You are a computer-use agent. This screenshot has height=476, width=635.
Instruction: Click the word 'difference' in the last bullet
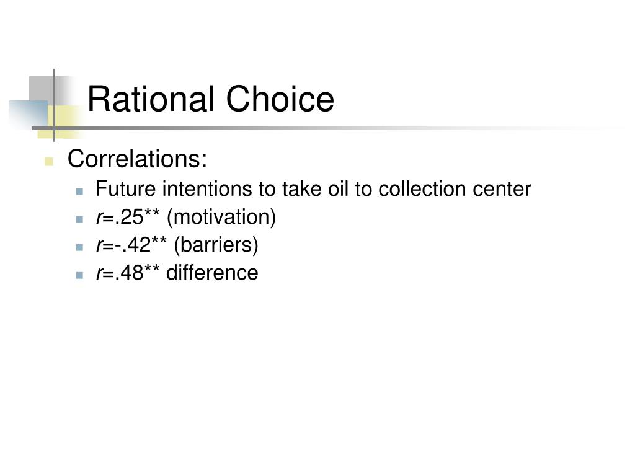click(x=212, y=273)
